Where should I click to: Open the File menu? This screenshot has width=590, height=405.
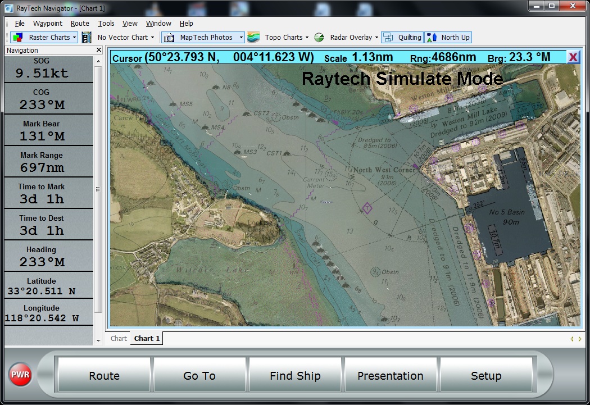[20, 24]
